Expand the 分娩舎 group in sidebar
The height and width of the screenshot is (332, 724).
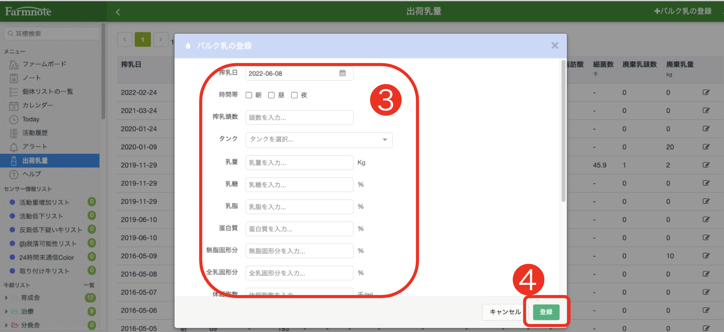point(6,325)
